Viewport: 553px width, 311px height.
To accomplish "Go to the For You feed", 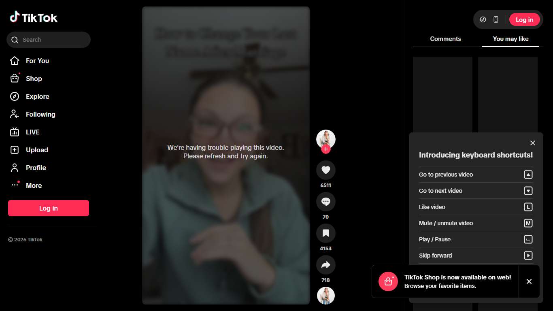I will [x=37, y=61].
